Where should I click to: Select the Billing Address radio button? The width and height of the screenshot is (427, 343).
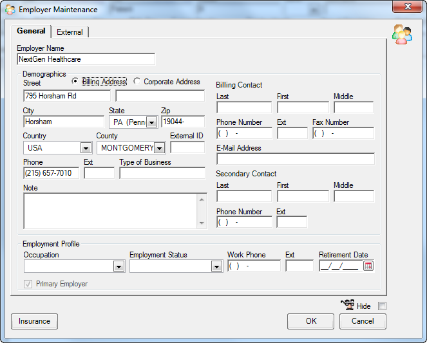click(75, 81)
